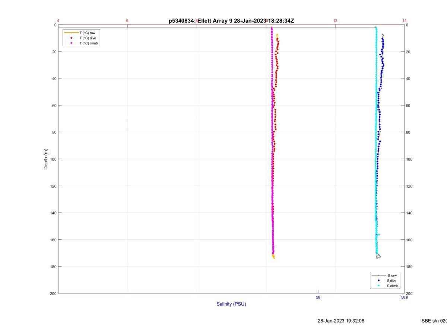Click the 'Depth (m)' axis label
The image size is (447, 330).
(46, 159)
